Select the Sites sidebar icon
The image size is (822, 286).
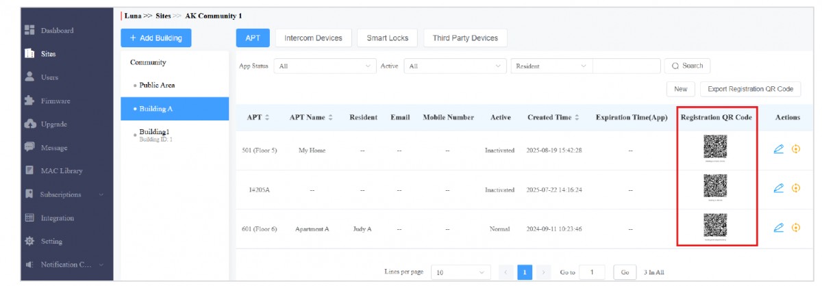(x=29, y=53)
